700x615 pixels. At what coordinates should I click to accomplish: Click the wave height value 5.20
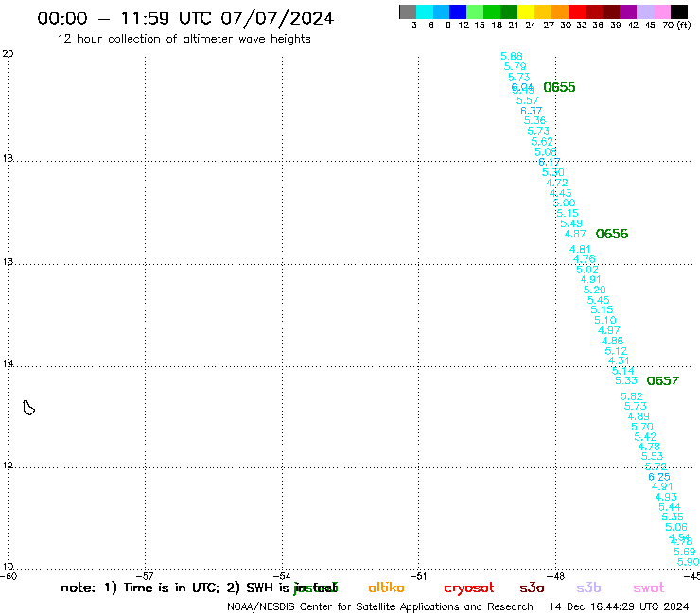(x=595, y=290)
